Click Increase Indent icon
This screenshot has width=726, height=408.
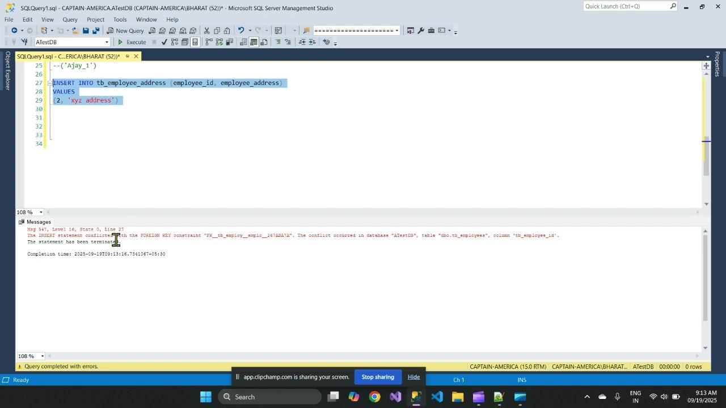coord(313,42)
